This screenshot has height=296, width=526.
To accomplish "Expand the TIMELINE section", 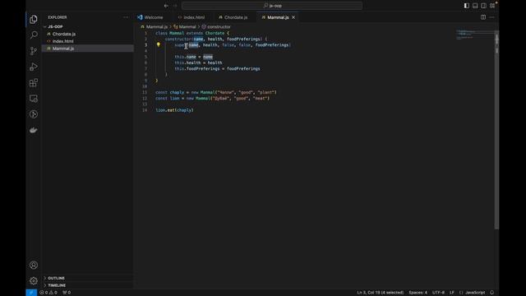I will tap(88, 285).
